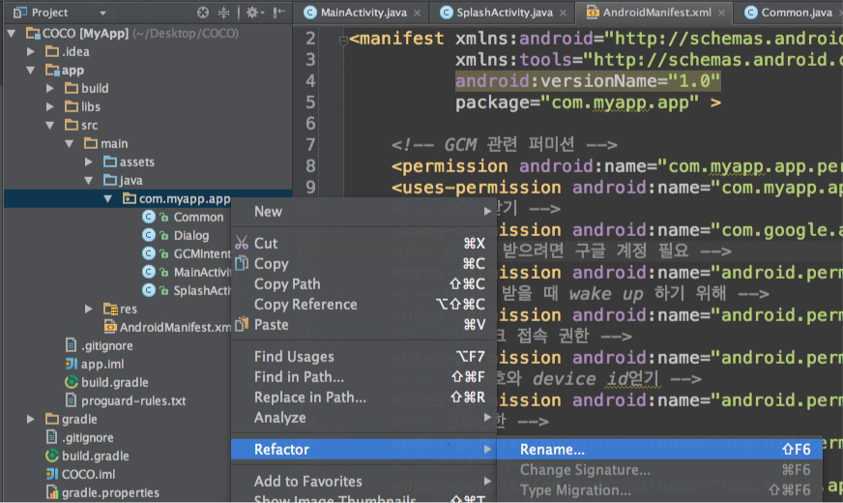Image resolution: width=843 pixels, height=503 pixels.
Task: Open the Project view dropdown arrow
Action: 102,13
